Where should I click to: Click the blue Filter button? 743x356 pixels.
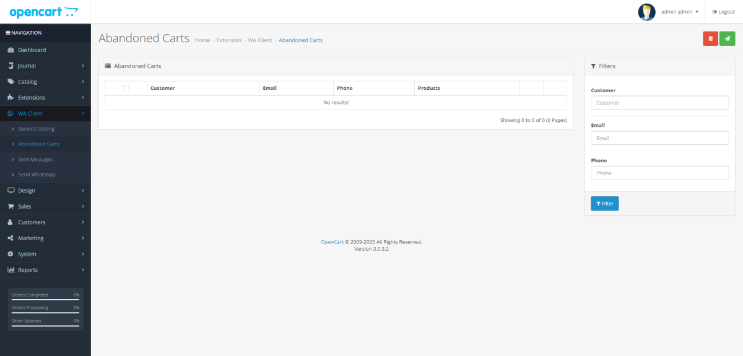pyautogui.click(x=604, y=204)
